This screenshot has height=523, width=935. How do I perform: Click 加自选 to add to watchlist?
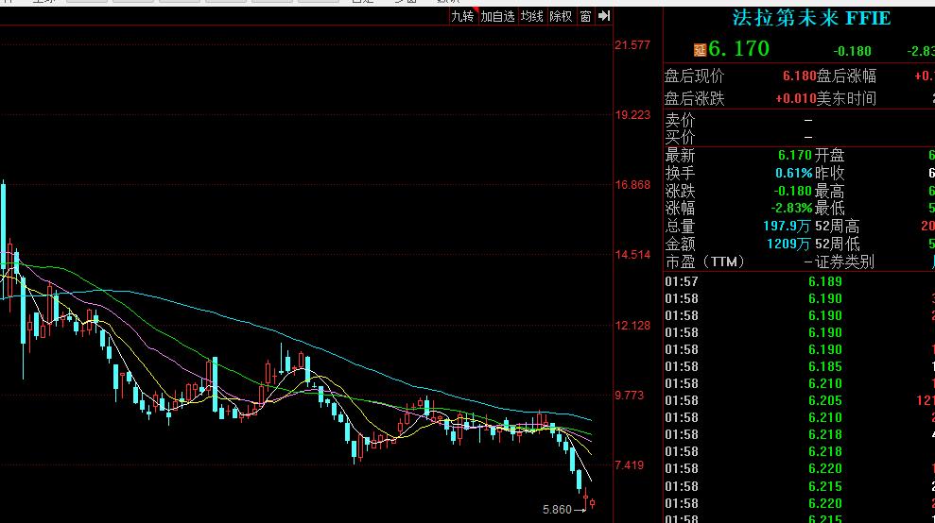(497, 16)
